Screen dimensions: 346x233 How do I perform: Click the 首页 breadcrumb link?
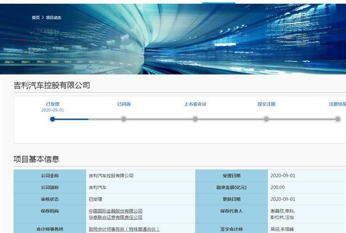pos(36,18)
